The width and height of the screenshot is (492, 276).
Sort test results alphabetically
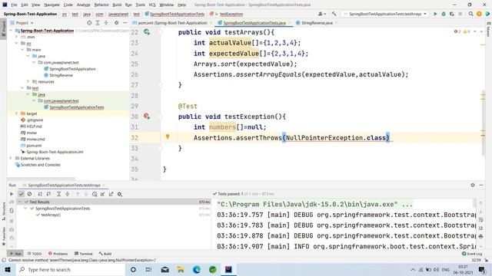pos(40,194)
